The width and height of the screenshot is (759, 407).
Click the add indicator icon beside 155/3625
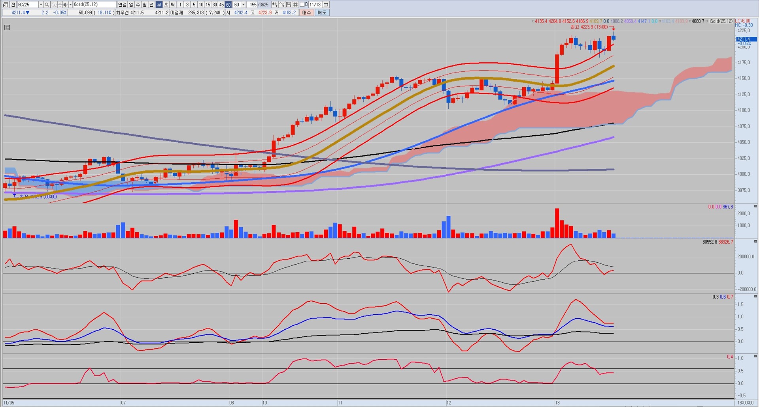coord(275,5)
